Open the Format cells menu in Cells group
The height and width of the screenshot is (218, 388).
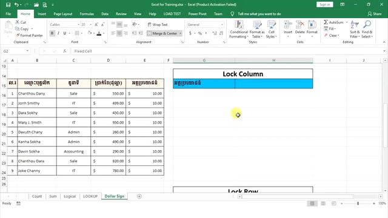(312, 29)
